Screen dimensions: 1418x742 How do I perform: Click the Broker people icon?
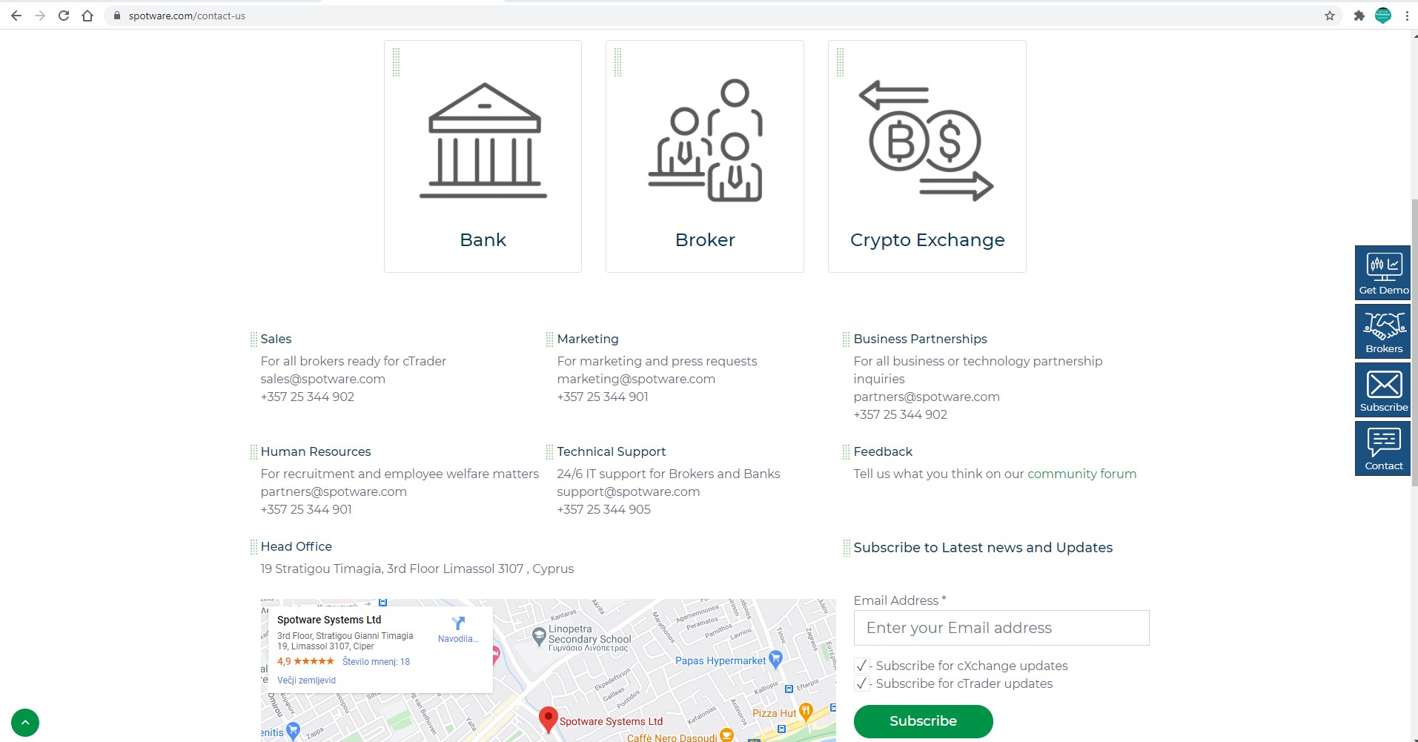point(706,140)
